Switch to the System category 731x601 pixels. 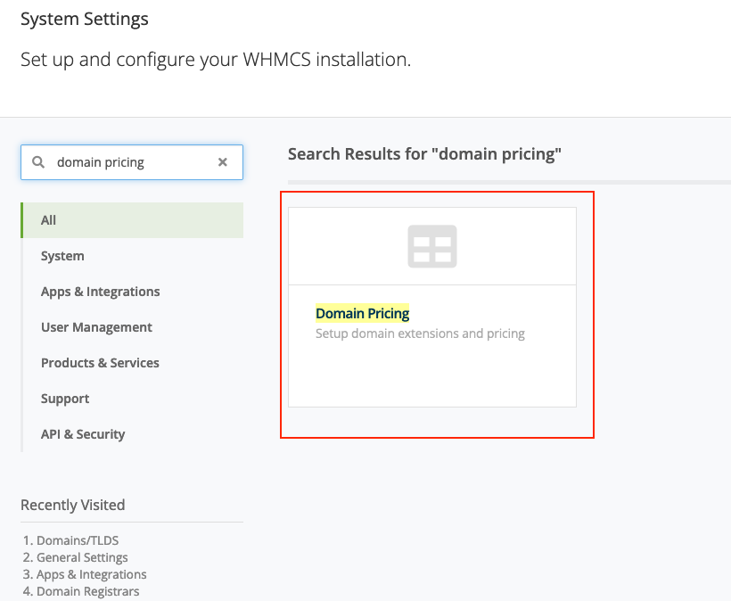(x=62, y=256)
